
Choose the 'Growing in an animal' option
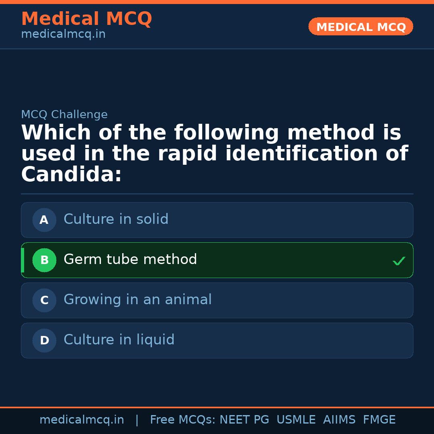(137, 300)
